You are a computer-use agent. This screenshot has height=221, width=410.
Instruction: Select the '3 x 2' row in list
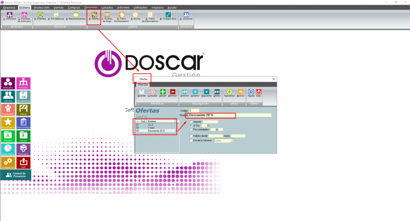tap(156, 125)
